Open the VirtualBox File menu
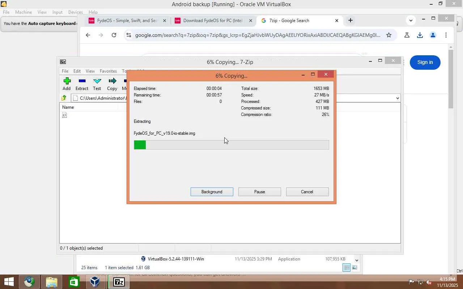The height and width of the screenshot is (289, 463). tap(6, 12)
